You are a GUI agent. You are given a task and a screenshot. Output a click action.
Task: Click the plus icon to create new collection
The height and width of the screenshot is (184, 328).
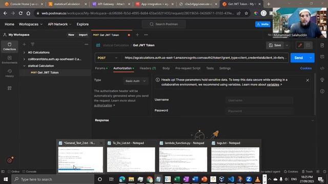pyautogui.click(x=24, y=44)
